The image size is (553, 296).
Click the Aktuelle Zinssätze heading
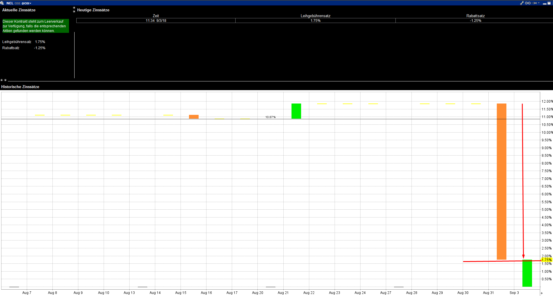coord(19,10)
